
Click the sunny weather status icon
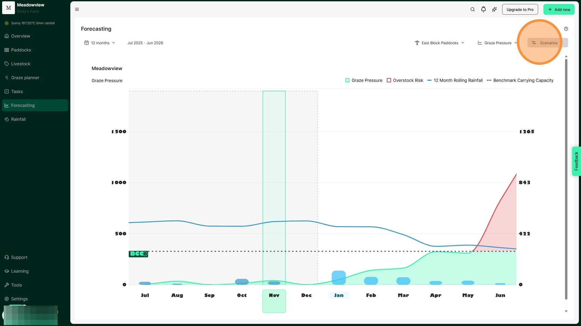pos(7,23)
